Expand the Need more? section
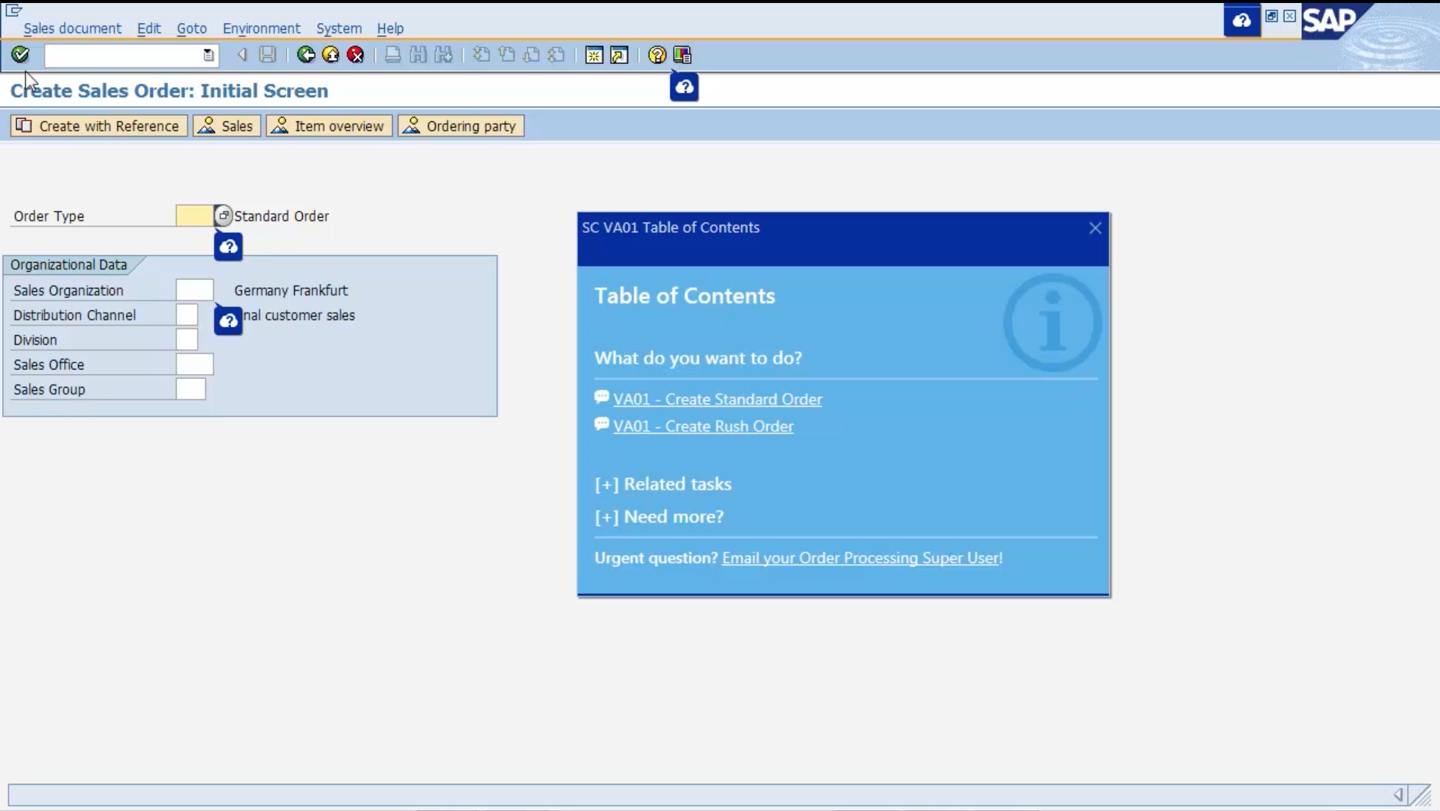Screen dimensions: 1440x811 [659, 516]
